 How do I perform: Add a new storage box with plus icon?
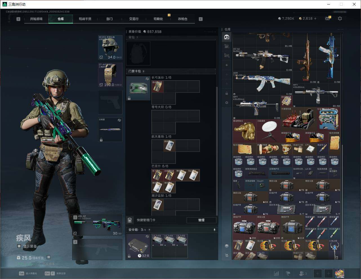click(227, 65)
